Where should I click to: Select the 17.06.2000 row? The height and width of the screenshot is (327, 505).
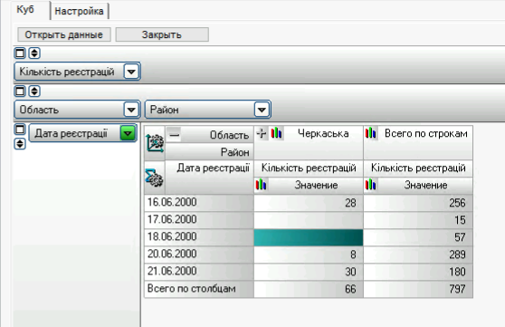[x=199, y=220]
